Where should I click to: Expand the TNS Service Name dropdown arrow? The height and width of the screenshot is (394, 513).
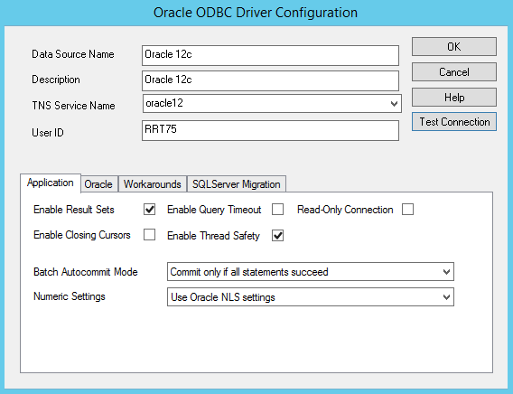[395, 104]
